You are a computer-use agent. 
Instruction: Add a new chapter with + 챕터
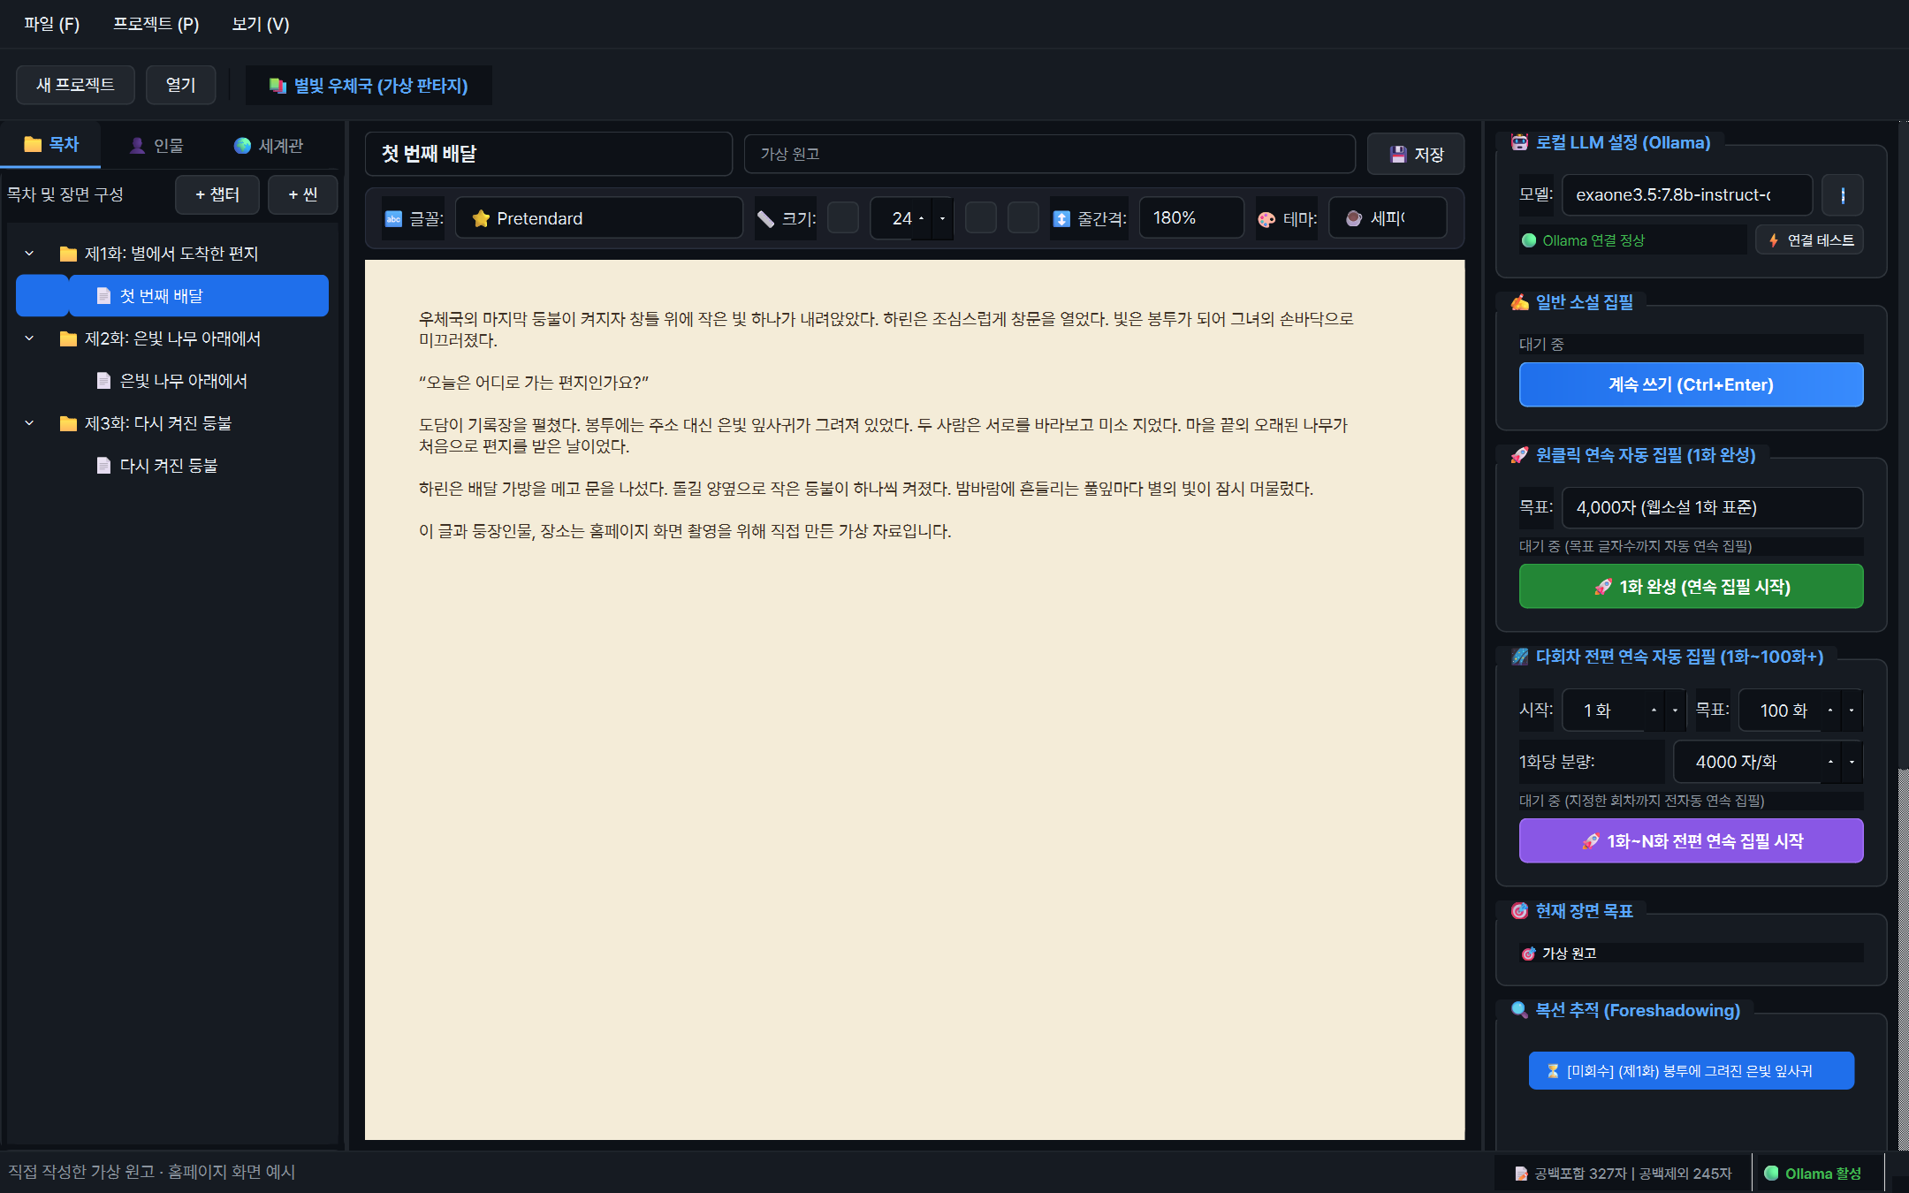[217, 195]
